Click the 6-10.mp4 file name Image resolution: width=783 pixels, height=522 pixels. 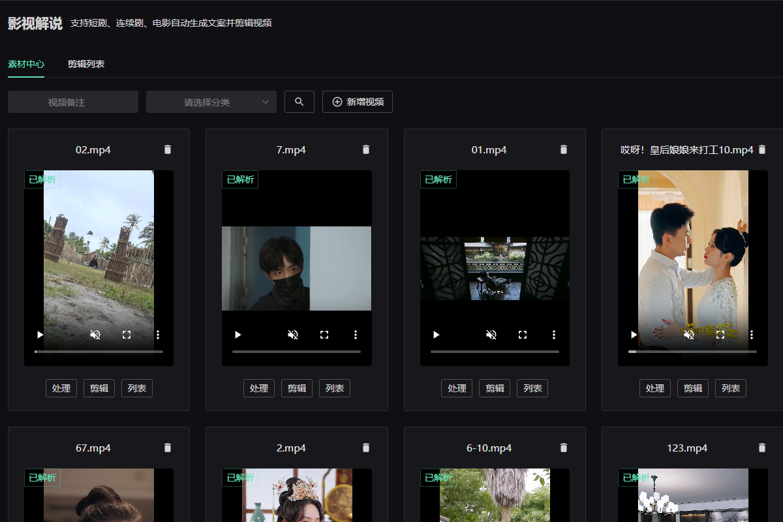[x=489, y=448]
